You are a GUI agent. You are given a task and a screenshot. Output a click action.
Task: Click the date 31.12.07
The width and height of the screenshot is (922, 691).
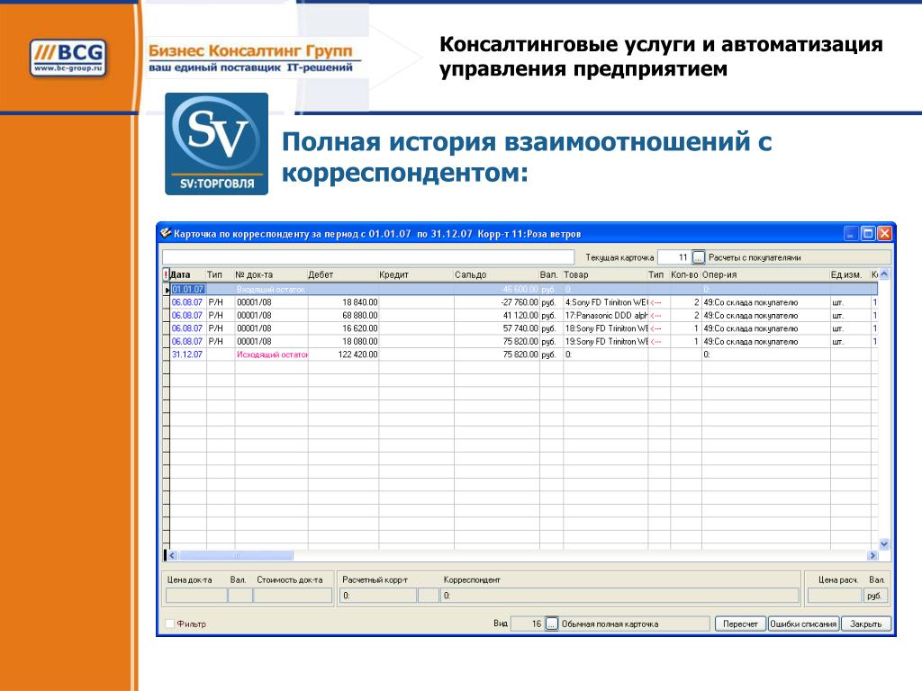pos(187,354)
